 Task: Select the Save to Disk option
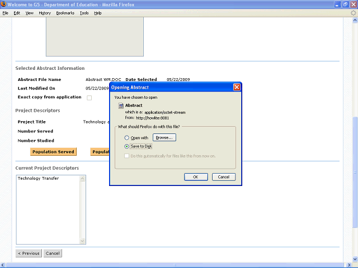tap(127, 146)
